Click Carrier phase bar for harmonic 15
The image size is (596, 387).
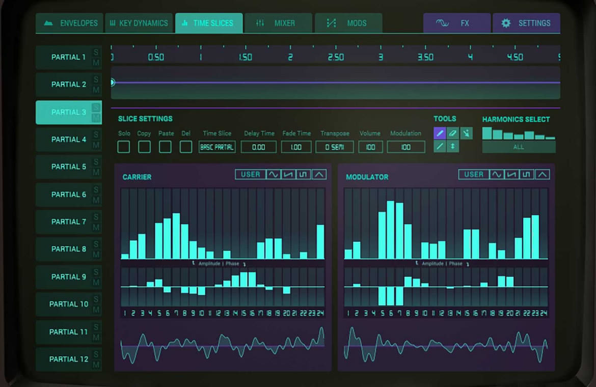(243, 280)
